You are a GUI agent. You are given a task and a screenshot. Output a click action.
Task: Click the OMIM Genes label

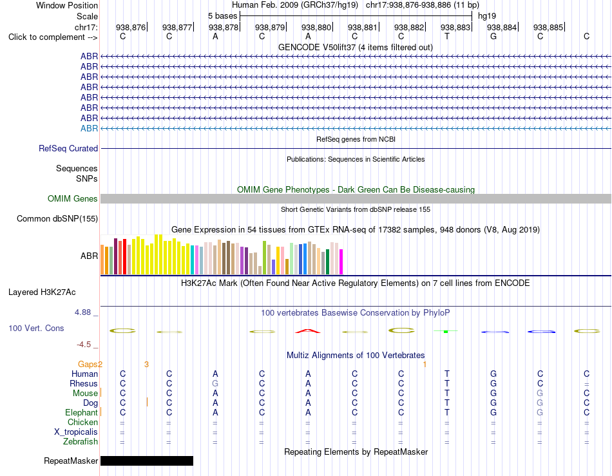point(72,198)
